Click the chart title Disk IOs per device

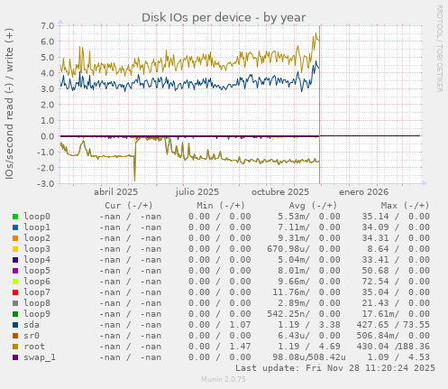click(x=224, y=17)
